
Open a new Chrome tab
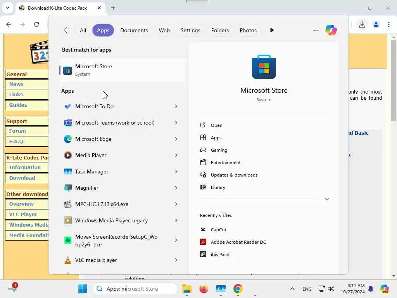click(113, 8)
